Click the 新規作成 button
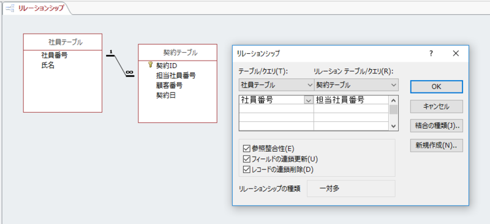The height and width of the screenshot is (224, 490). 436,146
